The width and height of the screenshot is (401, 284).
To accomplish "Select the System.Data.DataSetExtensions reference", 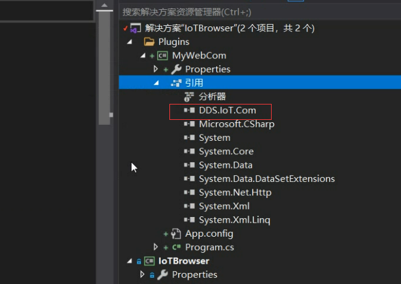I will (267, 179).
